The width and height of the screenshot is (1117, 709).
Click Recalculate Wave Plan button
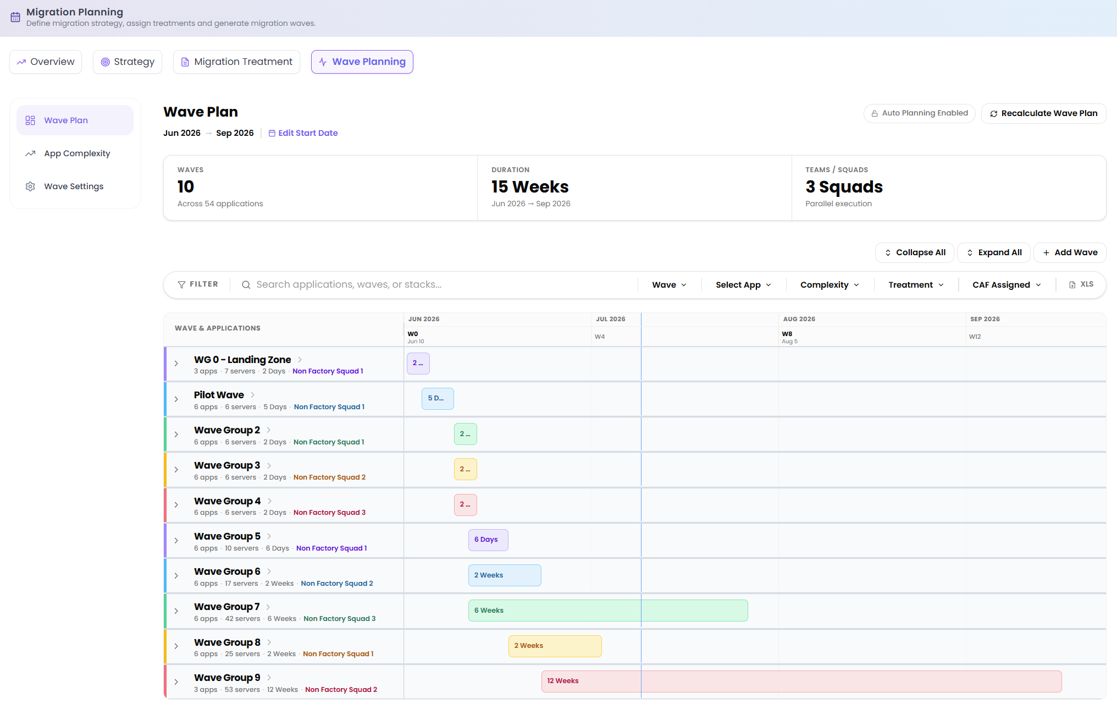pyautogui.click(x=1043, y=114)
